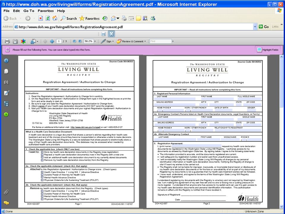This screenshot has height=214, width=285.
Task: Expand the Sign menu dropdown
Action: (113, 42)
